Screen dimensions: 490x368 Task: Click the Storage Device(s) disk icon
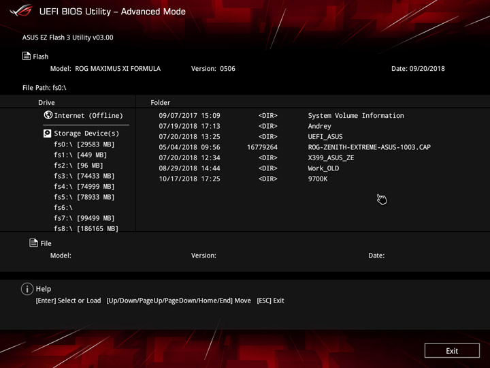[x=47, y=134]
